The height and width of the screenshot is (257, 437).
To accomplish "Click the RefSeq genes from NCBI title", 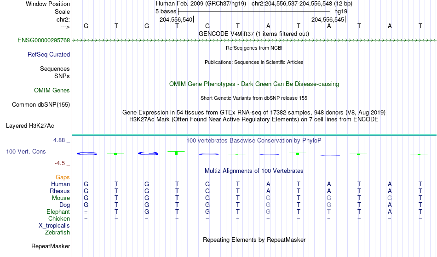I will pyautogui.click(x=254, y=48).
